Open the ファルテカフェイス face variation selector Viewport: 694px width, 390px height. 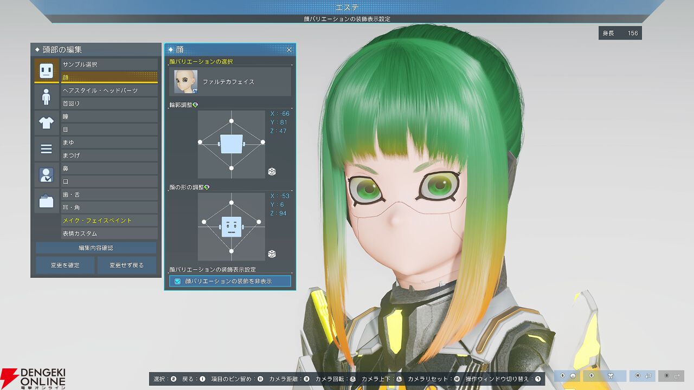tap(230, 82)
